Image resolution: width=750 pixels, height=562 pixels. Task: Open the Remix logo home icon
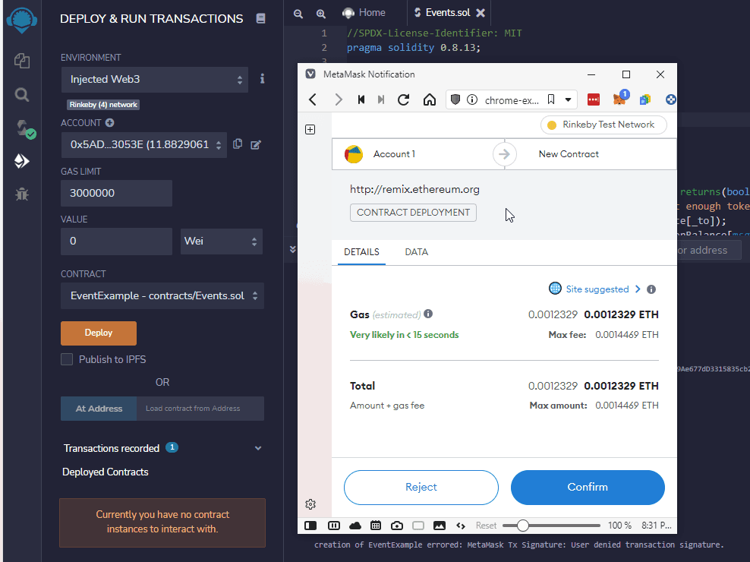coord(21,20)
